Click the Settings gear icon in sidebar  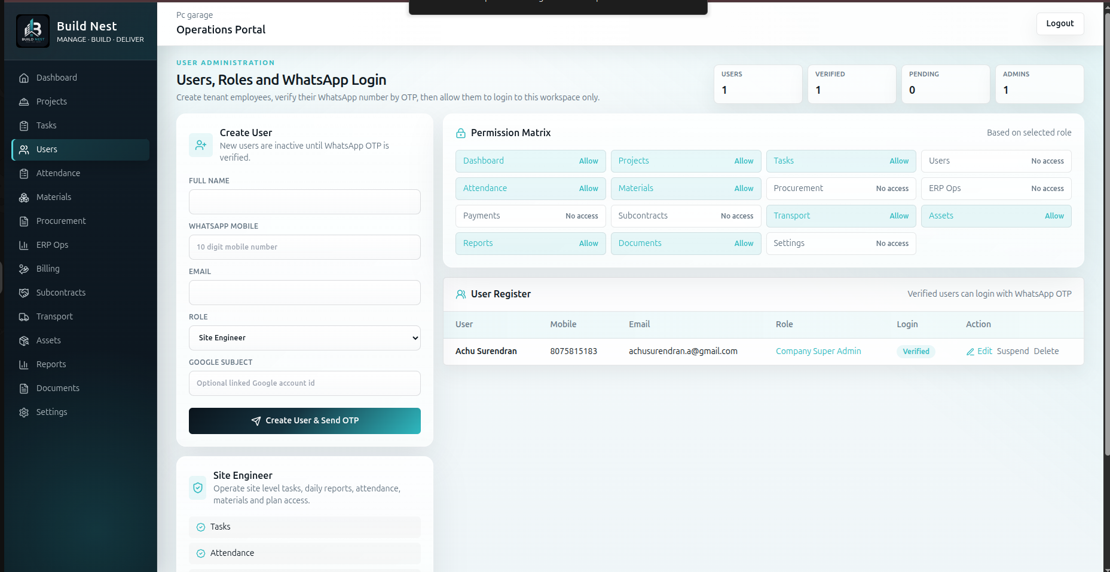point(24,412)
